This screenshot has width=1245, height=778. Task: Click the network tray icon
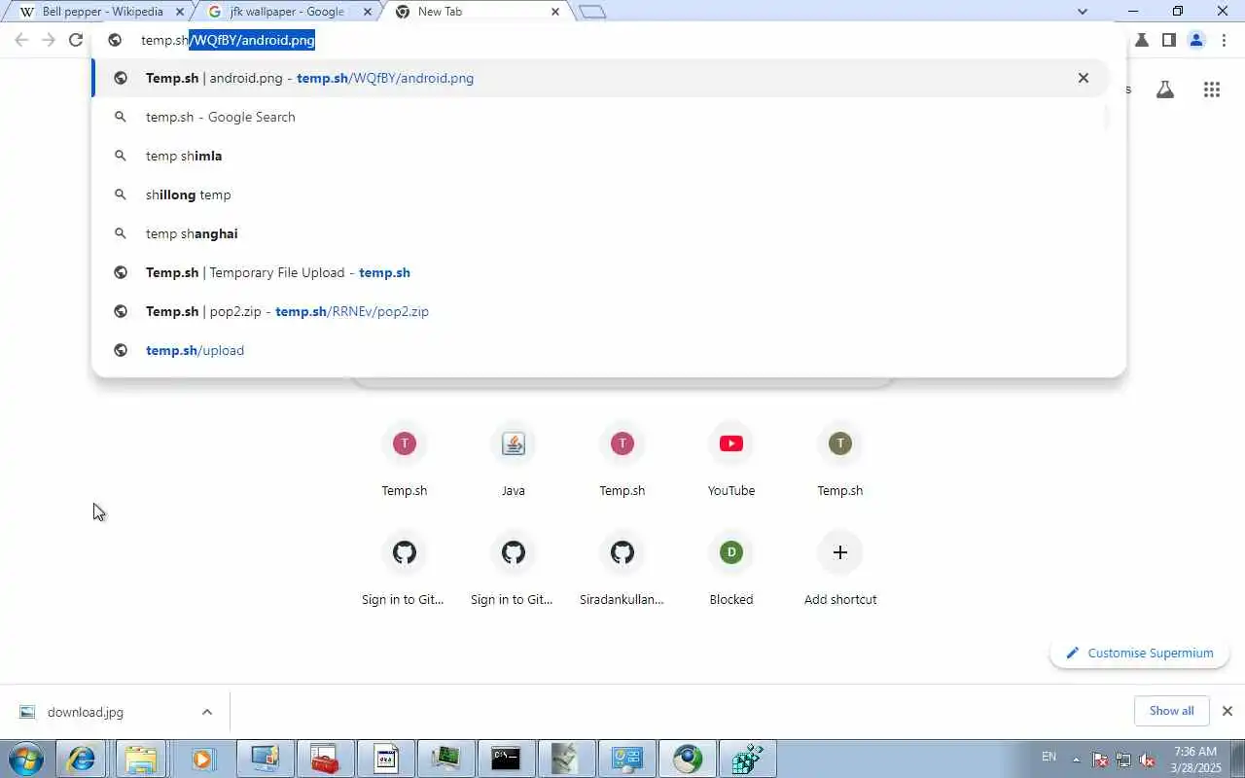[x=1123, y=760]
